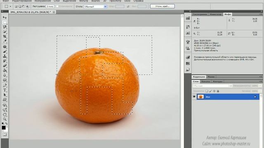
Task: Select the History Brush tool
Action: click(5, 61)
